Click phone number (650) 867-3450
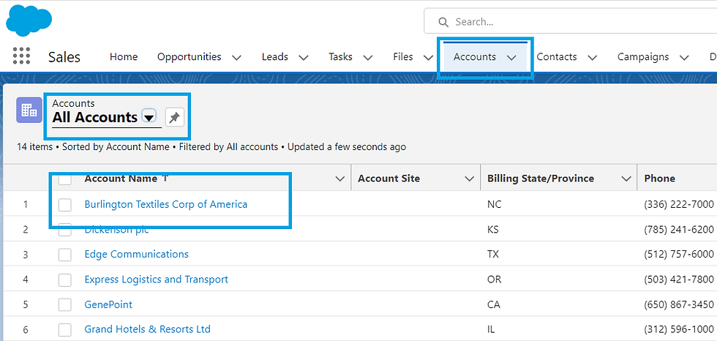 (x=679, y=304)
